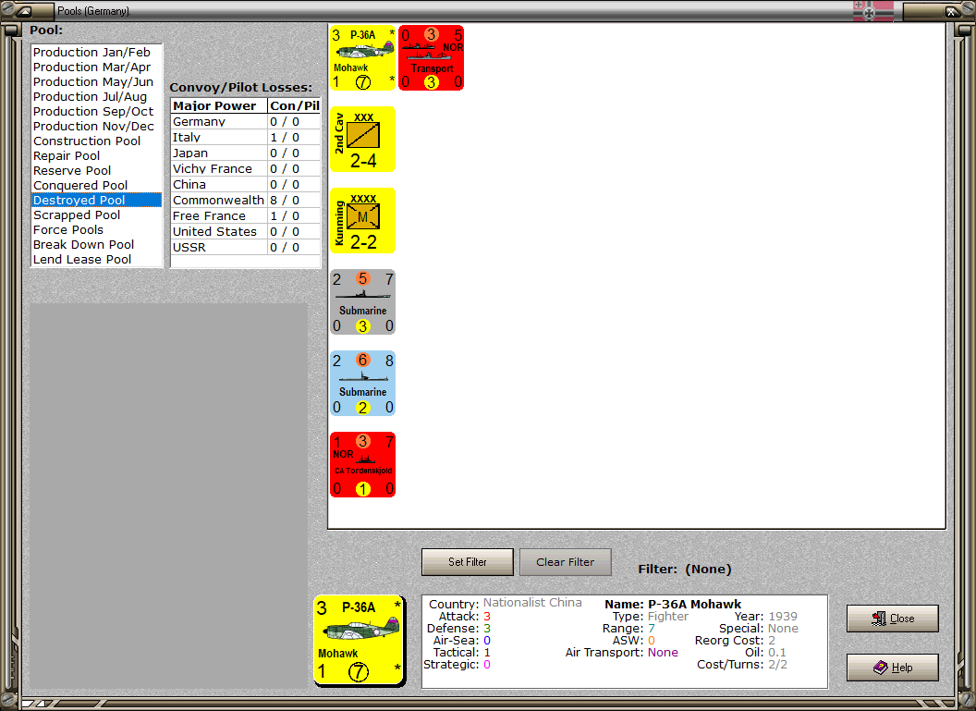
Task: Choose the CA Tordenskjold cruiser counter
Action: click(x=363, y=464)
